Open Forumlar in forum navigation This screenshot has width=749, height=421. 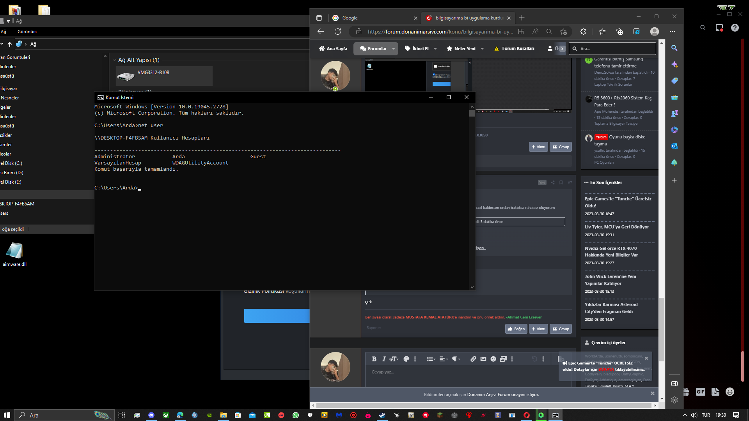373,49
